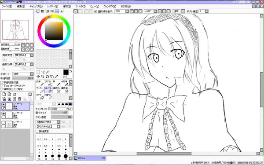
Task: Enable 詳細設定 advanced settings checkbox
Action: click(37, 131)
